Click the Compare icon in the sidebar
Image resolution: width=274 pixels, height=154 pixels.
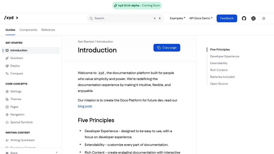click(x=7, y=74)
